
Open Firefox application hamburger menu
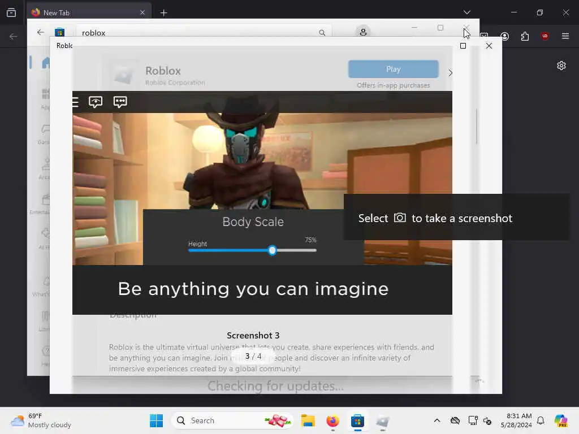[565, 36]
